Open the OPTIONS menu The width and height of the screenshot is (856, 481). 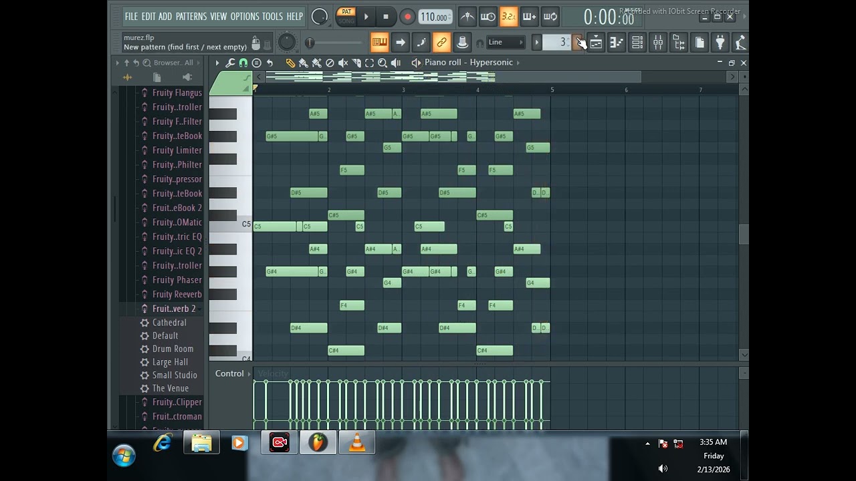[x=245, y=16]
